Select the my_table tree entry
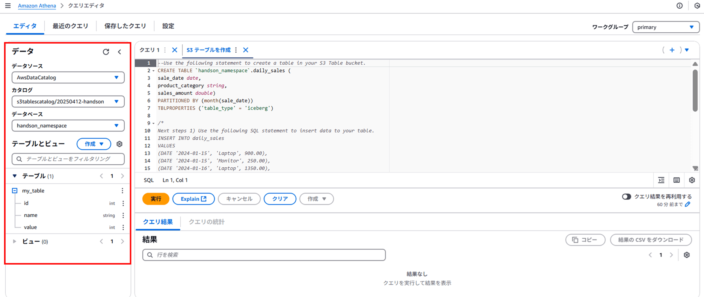 pos(33,191)
